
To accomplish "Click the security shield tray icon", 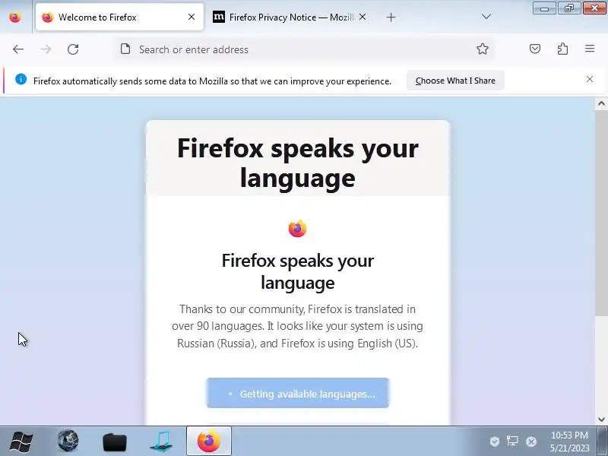I will coord(495,442).
